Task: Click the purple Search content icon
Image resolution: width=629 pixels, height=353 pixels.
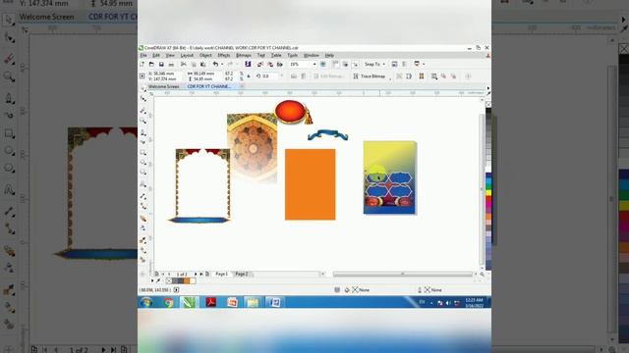Action: point(248,64)
